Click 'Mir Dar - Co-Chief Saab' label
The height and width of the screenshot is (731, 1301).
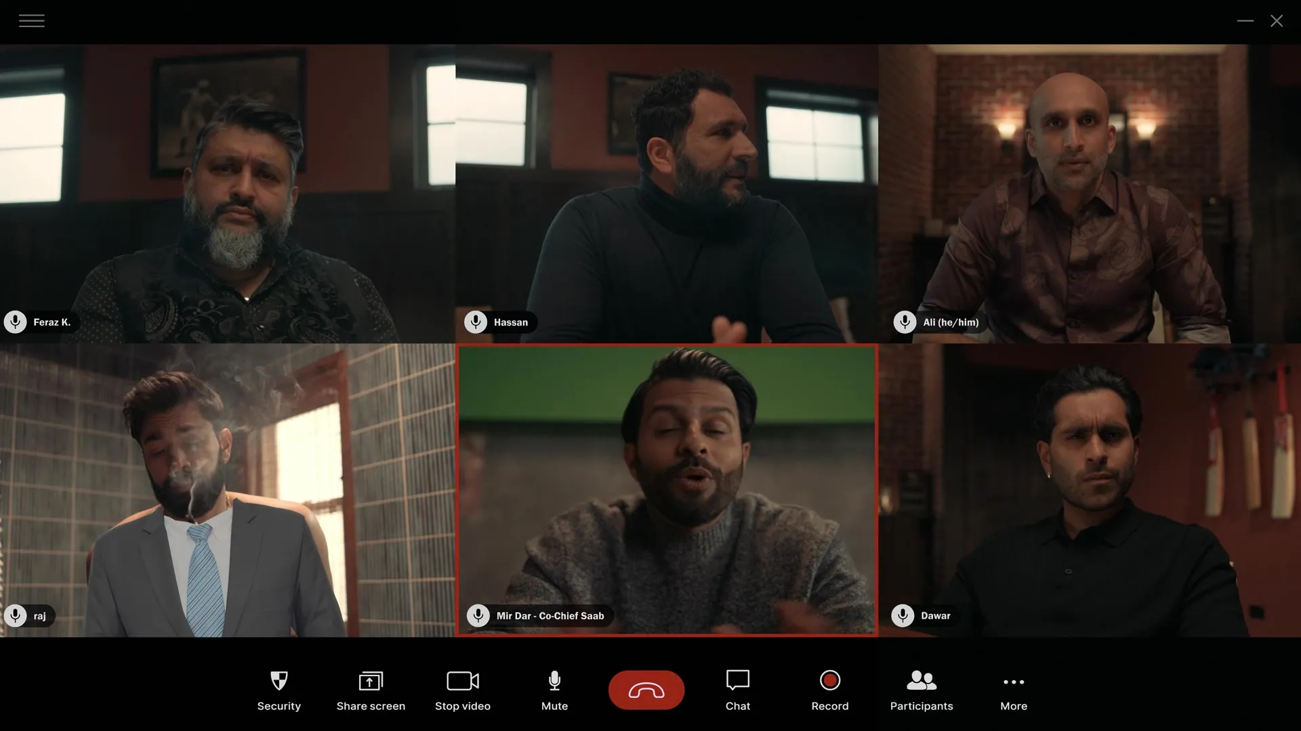click(x=550, y=616)
